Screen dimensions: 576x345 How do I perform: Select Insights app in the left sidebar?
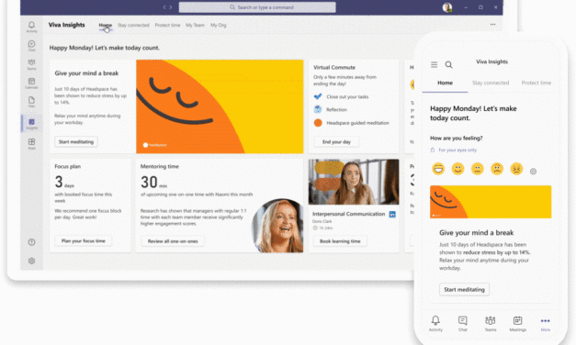point(31,124)
